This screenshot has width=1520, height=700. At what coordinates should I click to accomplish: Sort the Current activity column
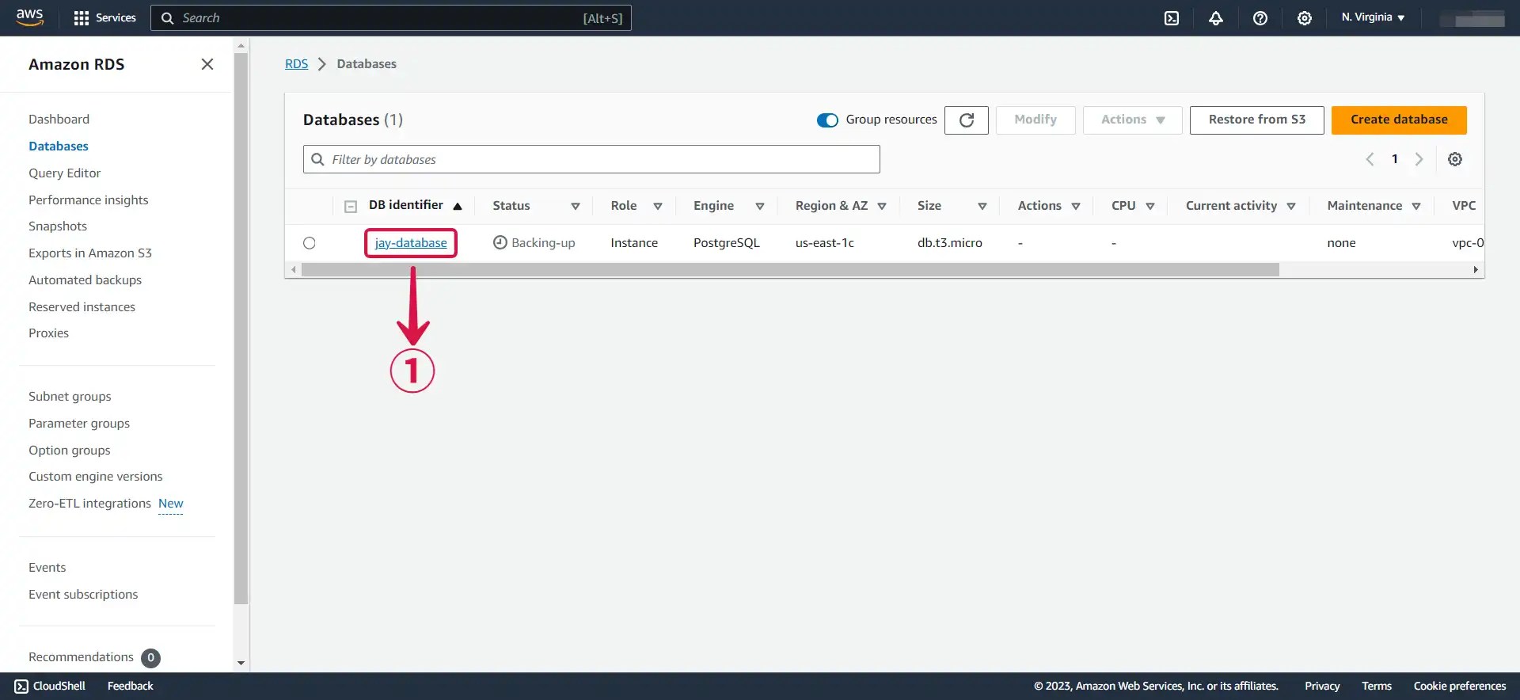tap(1291, 206)
